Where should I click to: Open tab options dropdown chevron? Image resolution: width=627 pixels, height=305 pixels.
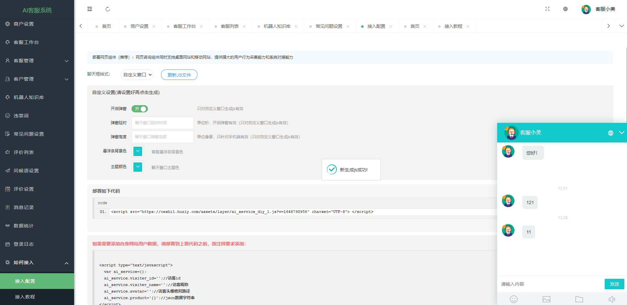(x=621, y=26)
